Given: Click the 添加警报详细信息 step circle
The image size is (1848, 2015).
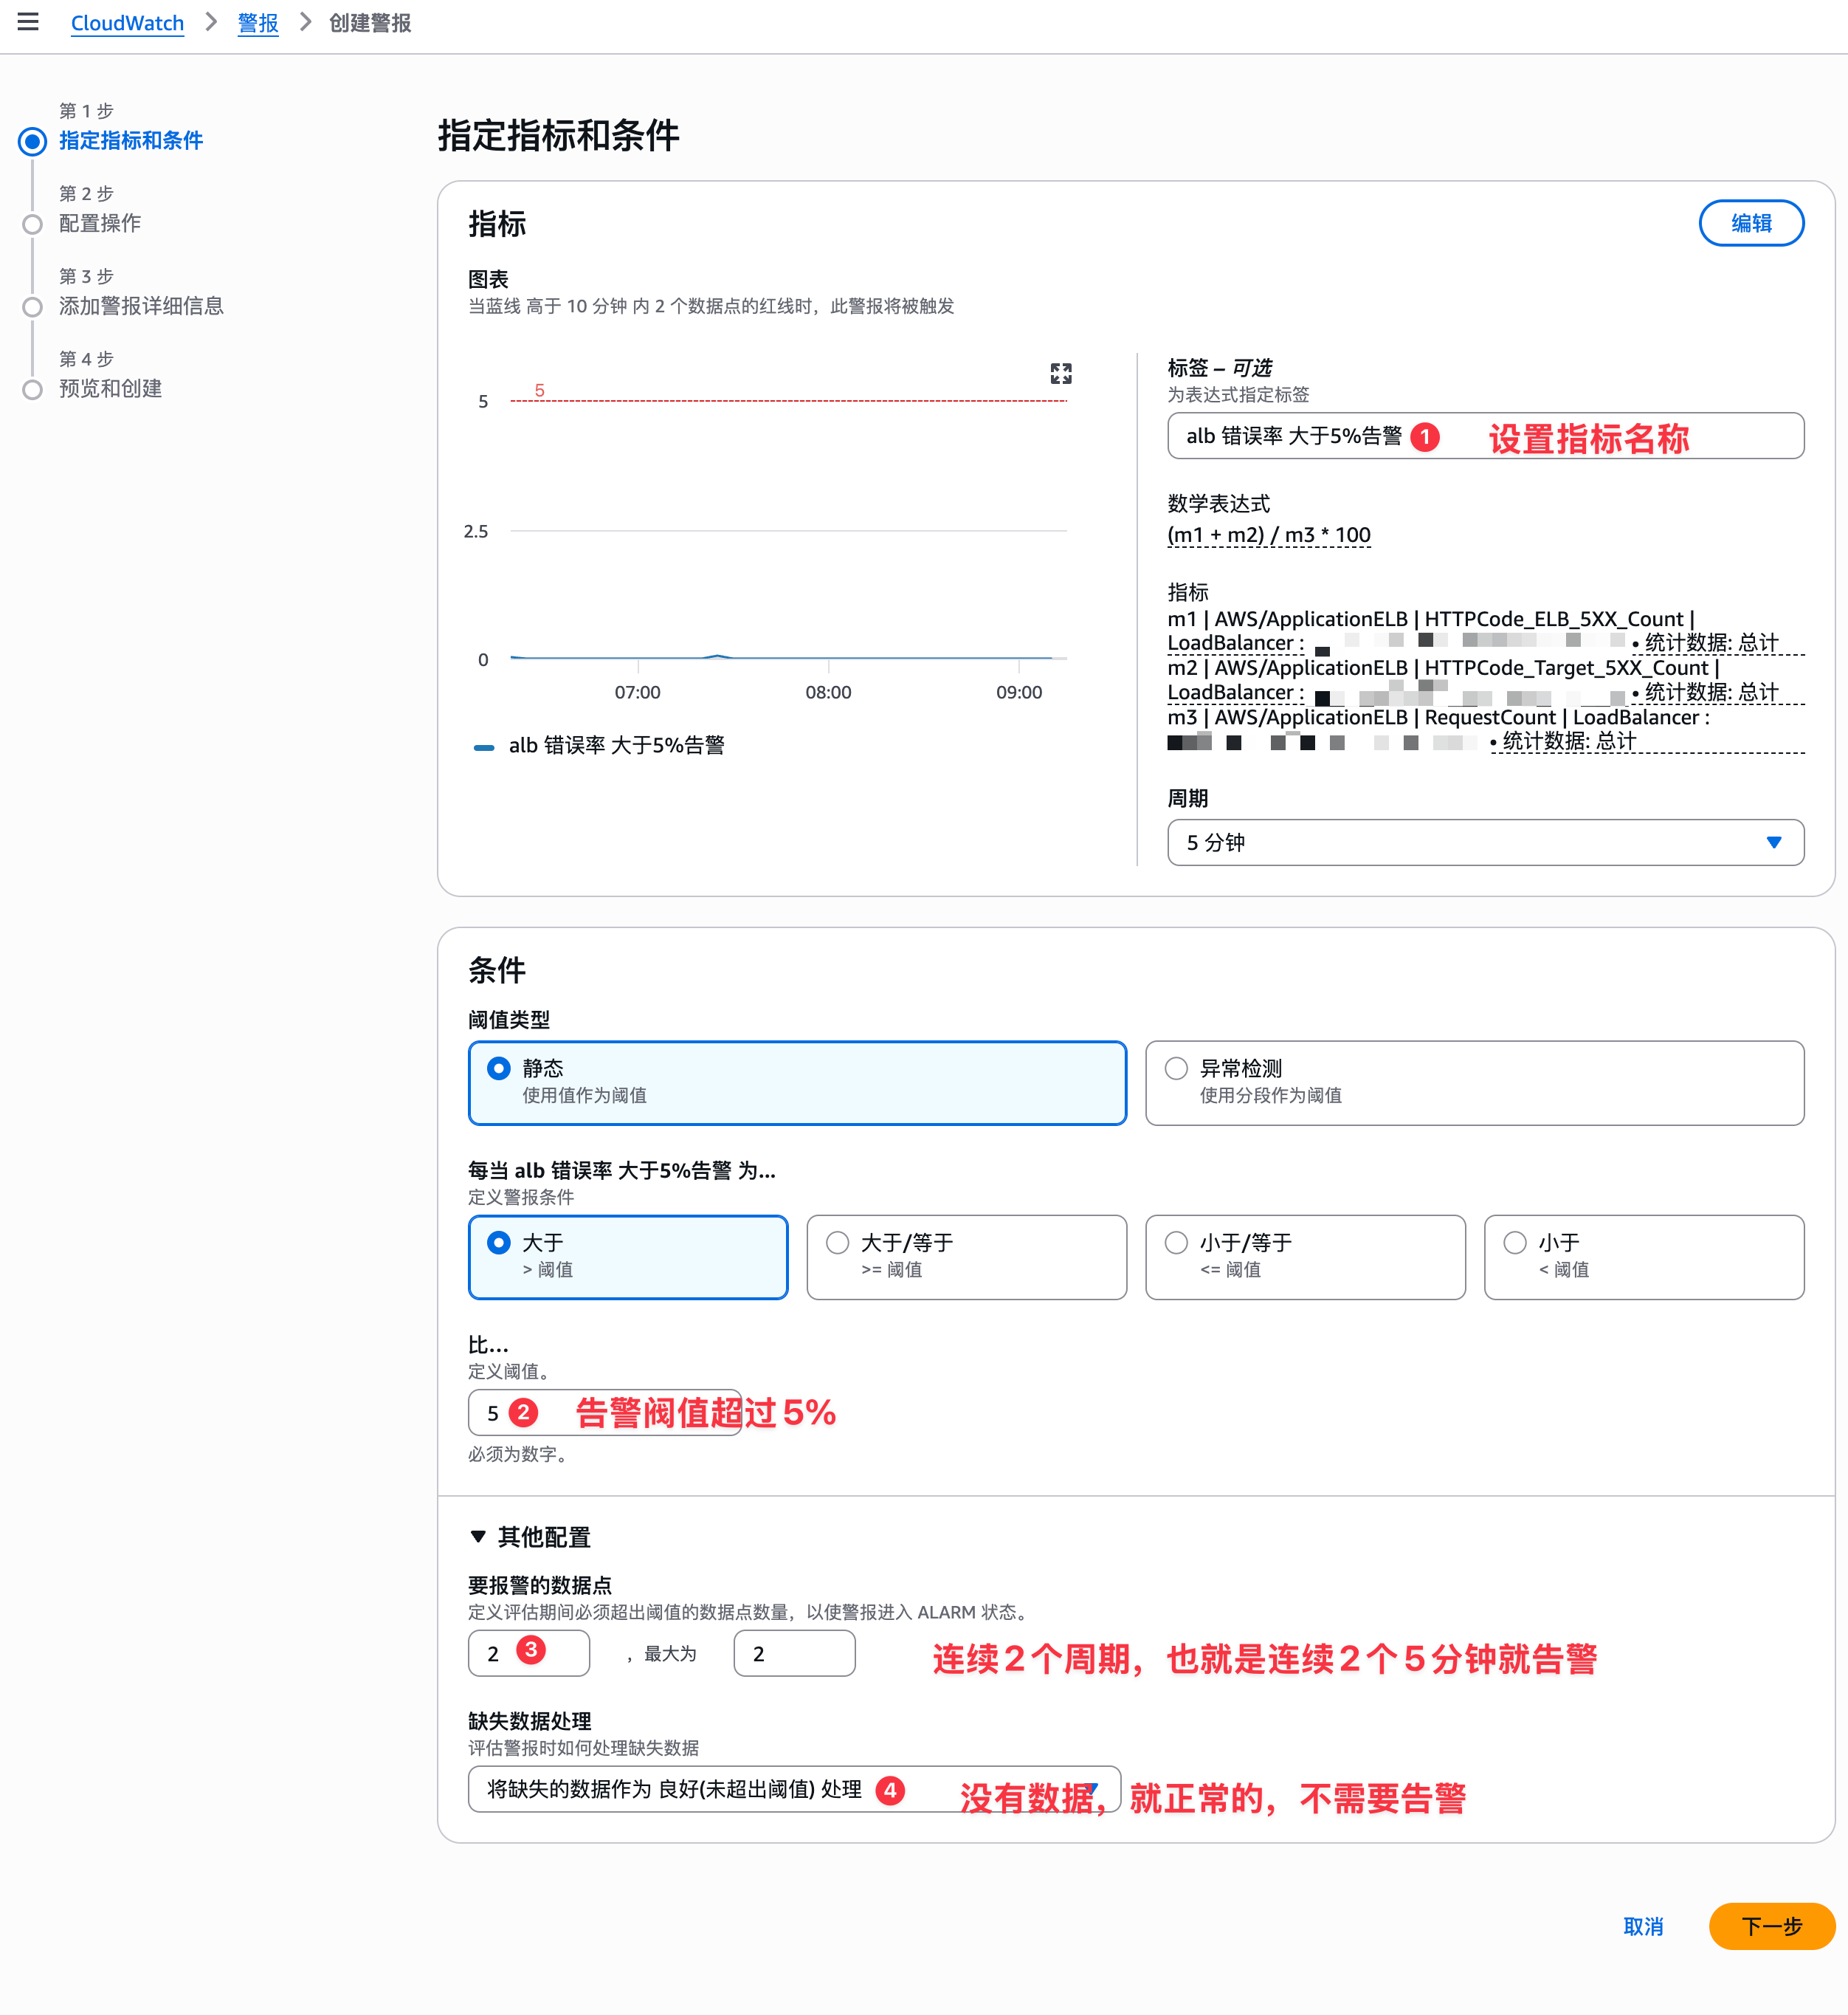Looking at the screenshot, I should (x=33, y=307).
